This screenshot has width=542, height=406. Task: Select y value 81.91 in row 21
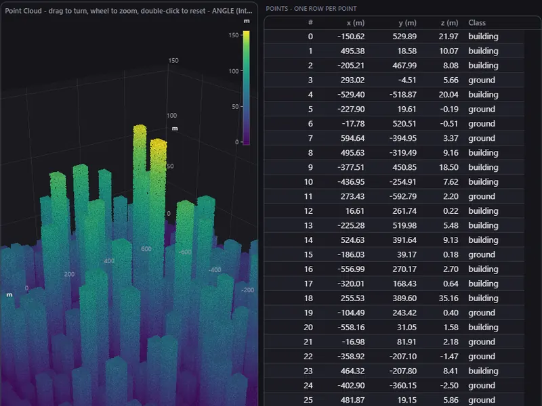(407, 342)
